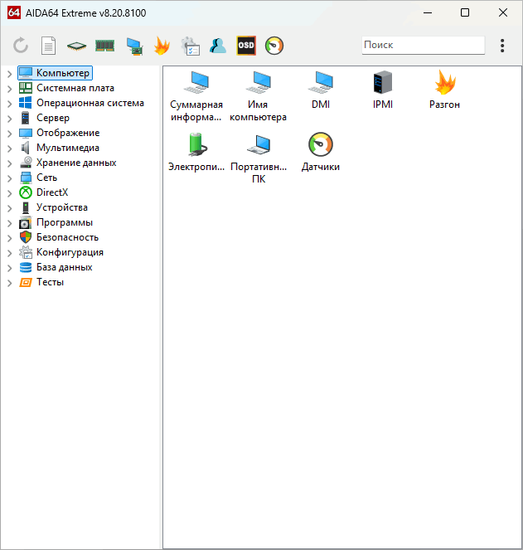The height and width of the screenshot is (550, 523).
Task: Click the OSD panel toolbar icon
Action: tap(246, 46)
